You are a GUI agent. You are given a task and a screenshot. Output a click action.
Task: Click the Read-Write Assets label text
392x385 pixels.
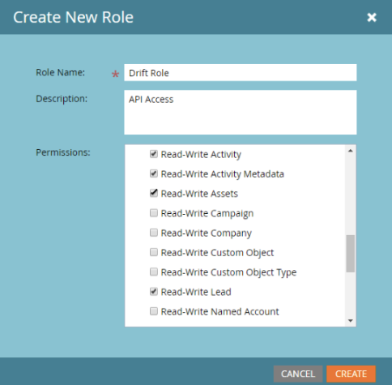(x=199, y=194)
